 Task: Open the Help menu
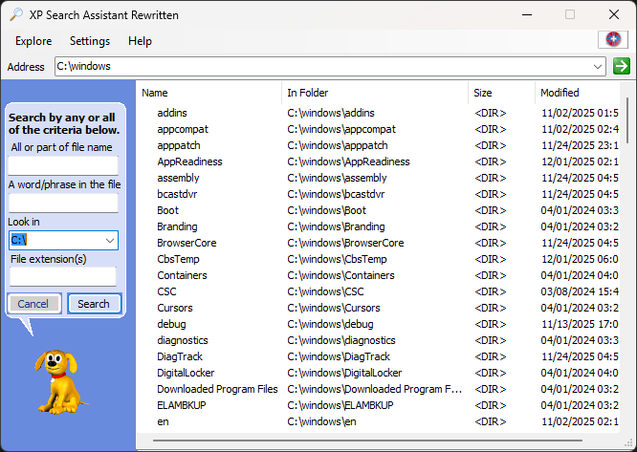click(140, 41)
